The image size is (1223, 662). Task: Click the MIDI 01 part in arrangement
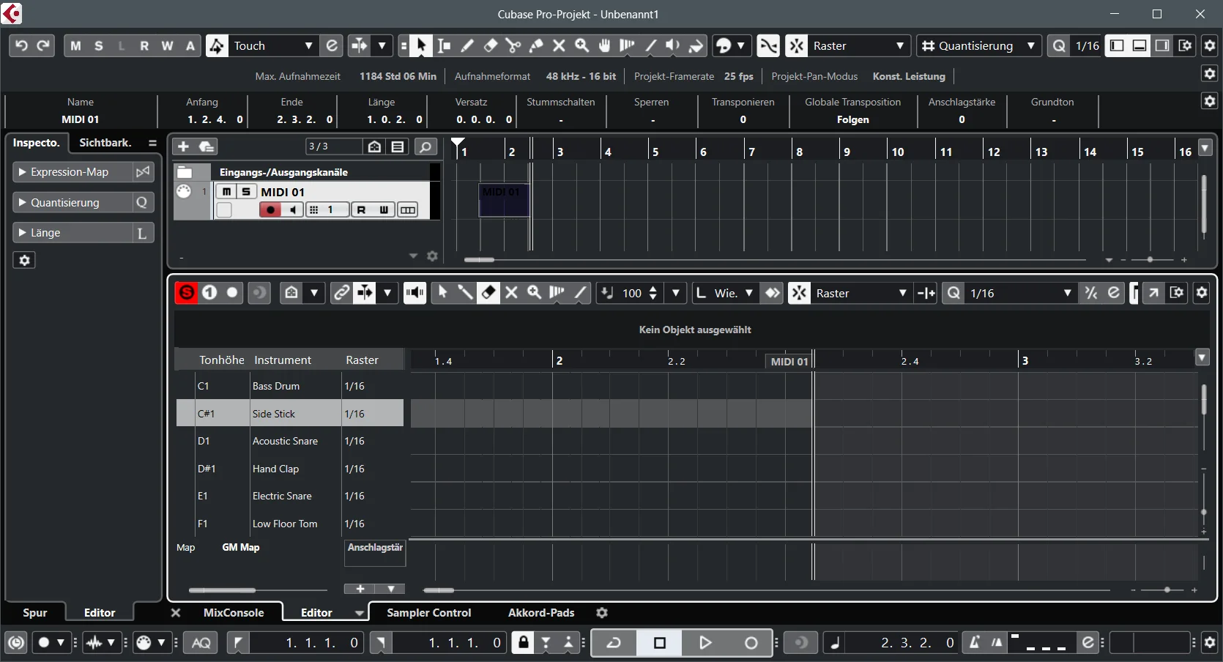(x=504, y=200)
